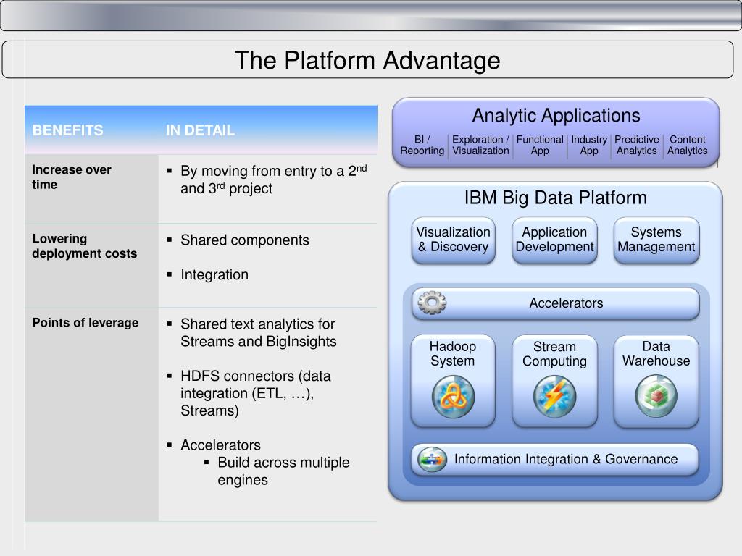Click The Platform Advantage slide title

pyautogui.click(x=367, y=60)
